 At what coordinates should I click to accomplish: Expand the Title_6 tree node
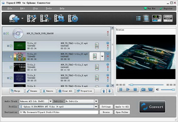[x=8, y=78]
